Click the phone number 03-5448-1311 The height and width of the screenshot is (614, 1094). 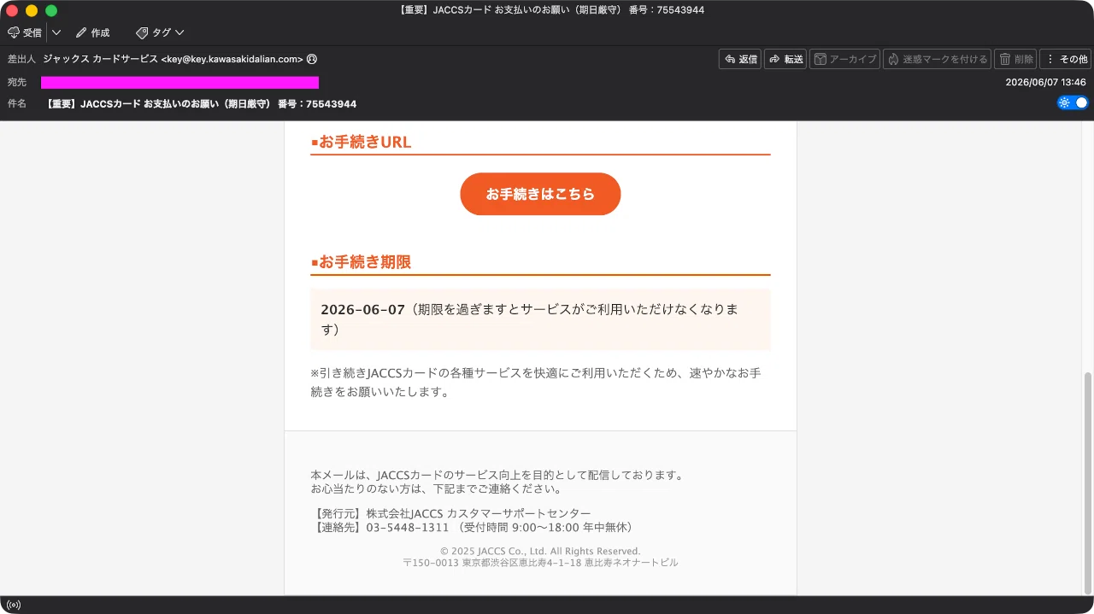point(408,527)
